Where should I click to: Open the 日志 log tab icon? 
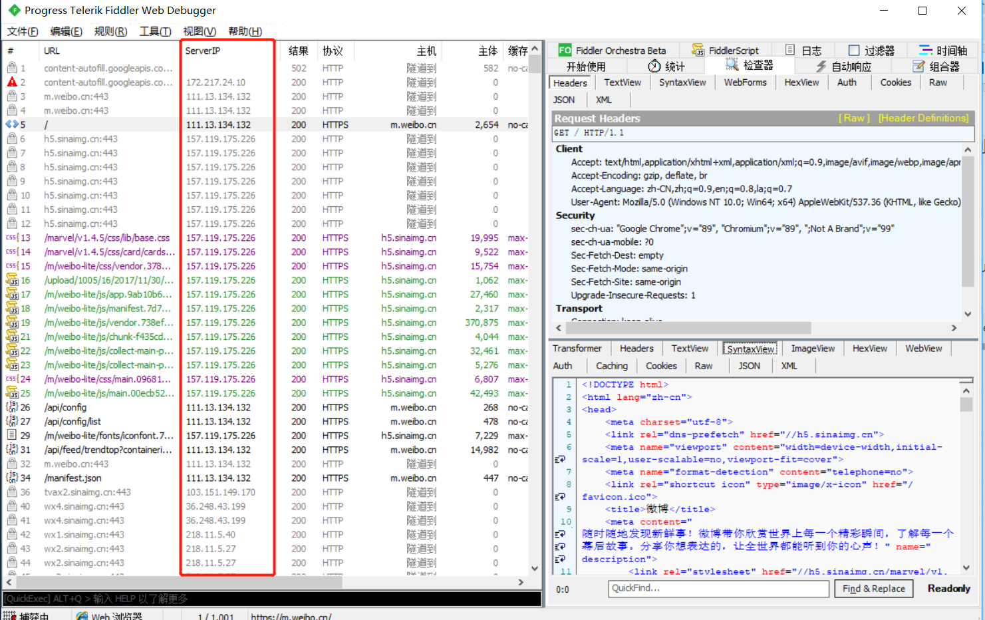pos(790,50)
